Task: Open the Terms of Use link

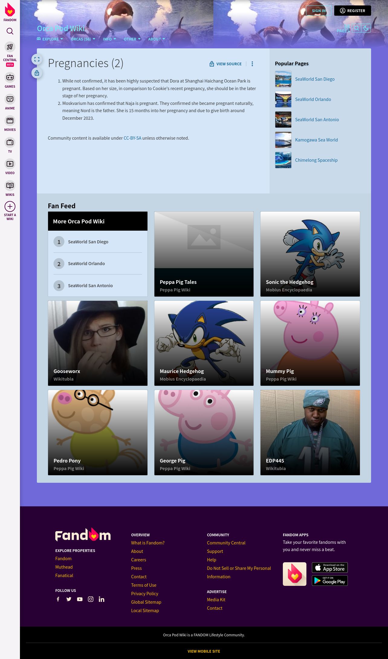Action: coord(144,585)
